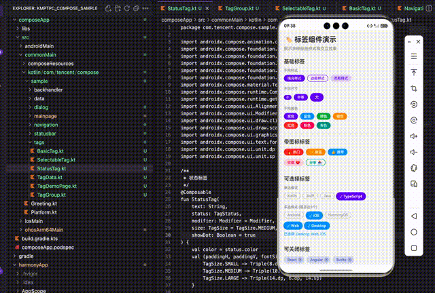Collapse all folders in Explorer
The height and width of the screenshot is (293, 435).
[x=136, y=8]
